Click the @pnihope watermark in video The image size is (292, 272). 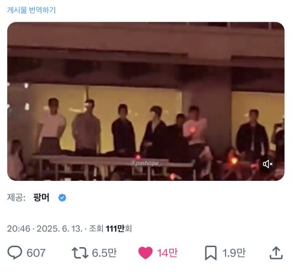(144, 163)
